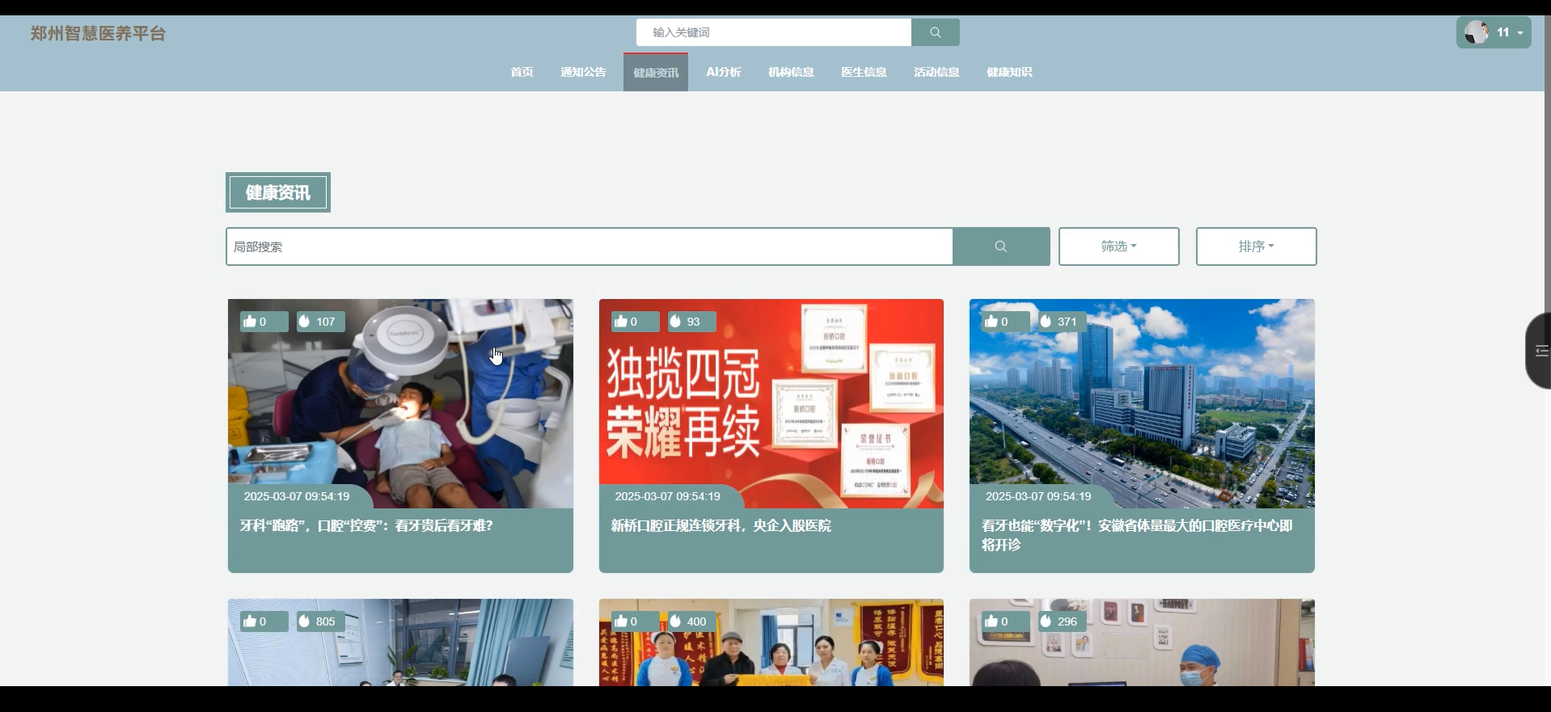Click the flame icon showing 400 views
The width and height of the screenshot is (1551, 712).
pyautogui.click(x=675, y=621)
